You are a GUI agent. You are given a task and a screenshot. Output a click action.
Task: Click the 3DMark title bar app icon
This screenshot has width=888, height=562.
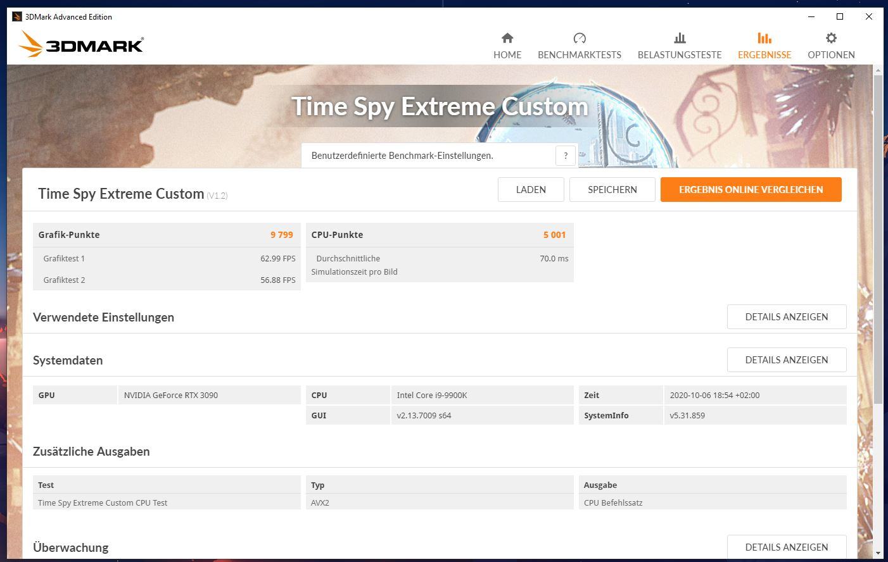(17, 16)
